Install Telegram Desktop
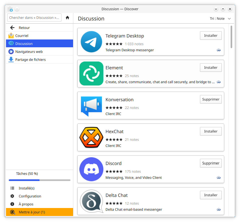This screenshot has width=240, height=222. [211, 35]
